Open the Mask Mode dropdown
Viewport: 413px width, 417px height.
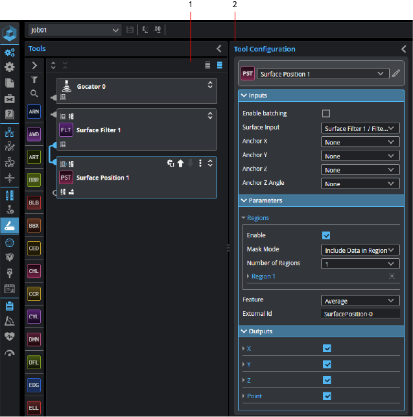click(360, 250)
